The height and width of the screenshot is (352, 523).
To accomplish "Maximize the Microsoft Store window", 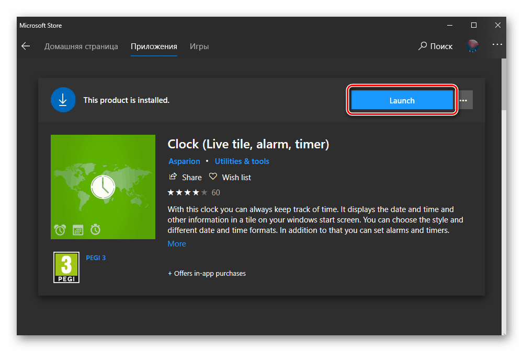I will tap(474, 25).
